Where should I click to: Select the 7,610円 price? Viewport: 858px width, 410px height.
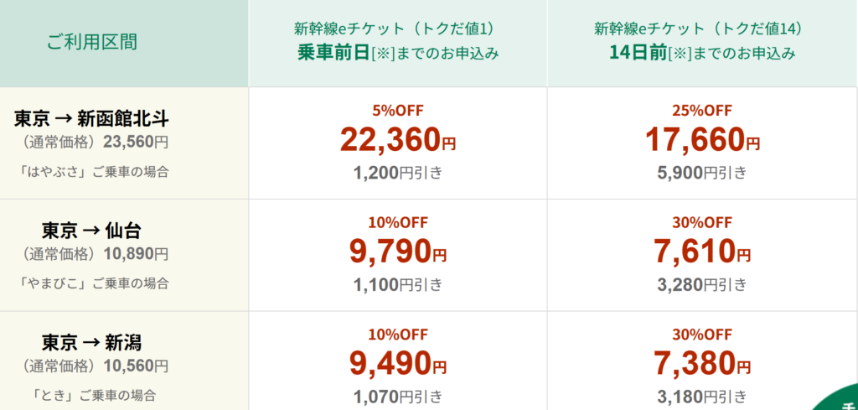coord(702,252)
